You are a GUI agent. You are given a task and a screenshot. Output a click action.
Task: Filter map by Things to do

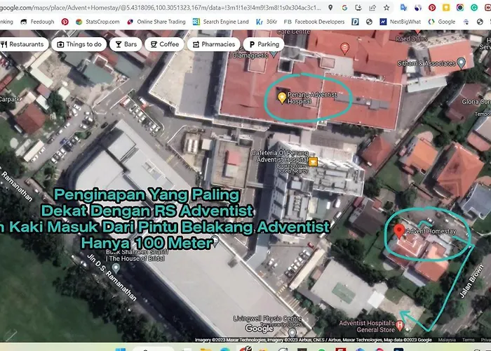click(x=79, y=44)
